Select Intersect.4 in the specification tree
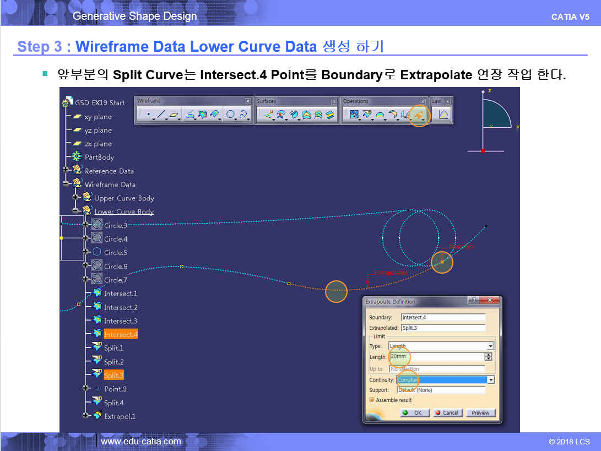This screenshot has height=451, width=601. click(x=121, y=334)
